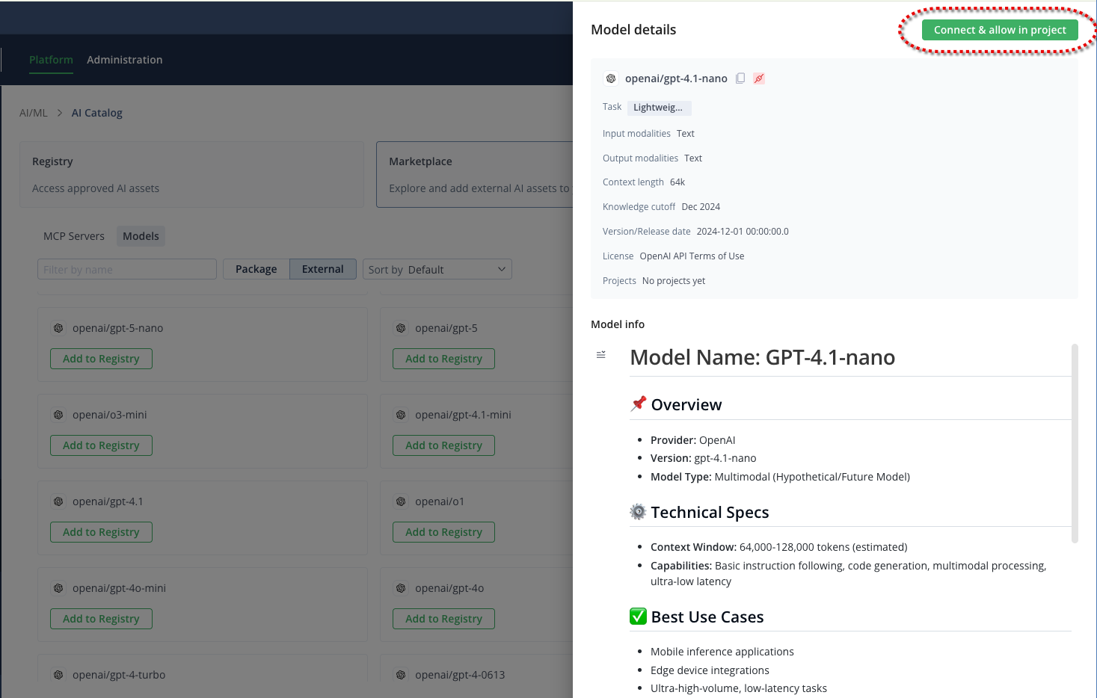The height and width of the screenshot is (698, 1097).
Task: Click the Model info scrollbar
Action: coord(1075,443)
